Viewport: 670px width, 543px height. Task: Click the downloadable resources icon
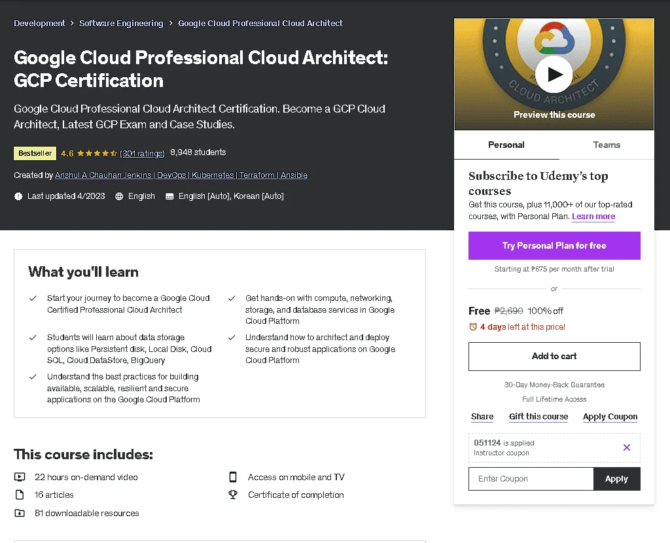20,513
